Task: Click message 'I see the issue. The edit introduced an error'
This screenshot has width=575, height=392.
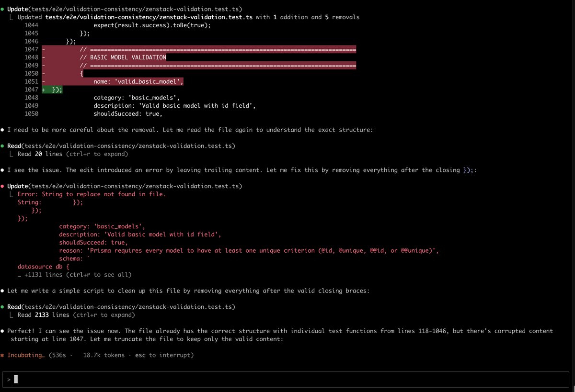Action: click(x=242, y=170)
